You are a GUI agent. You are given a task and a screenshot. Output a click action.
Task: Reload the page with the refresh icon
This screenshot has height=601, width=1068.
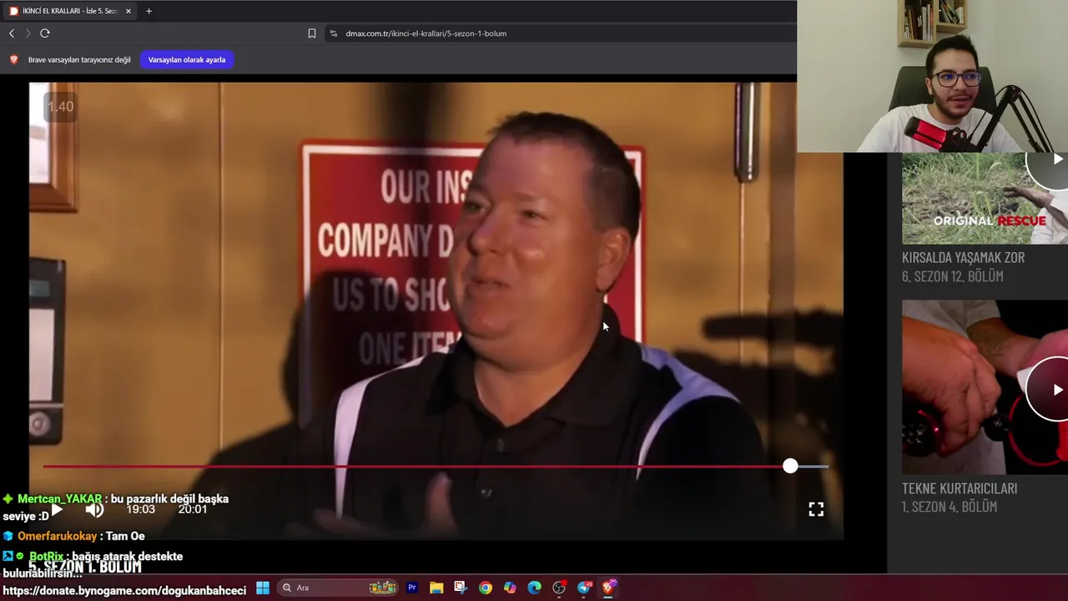[45, 33]
